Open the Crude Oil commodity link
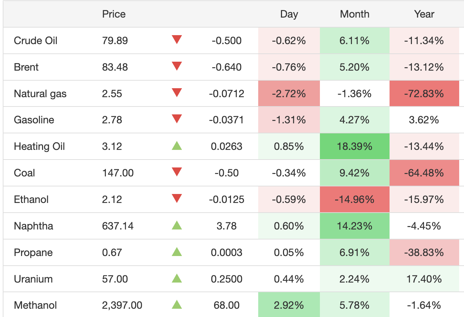The width and height of the screenshot is (464, 317). (x=36, y=41)
